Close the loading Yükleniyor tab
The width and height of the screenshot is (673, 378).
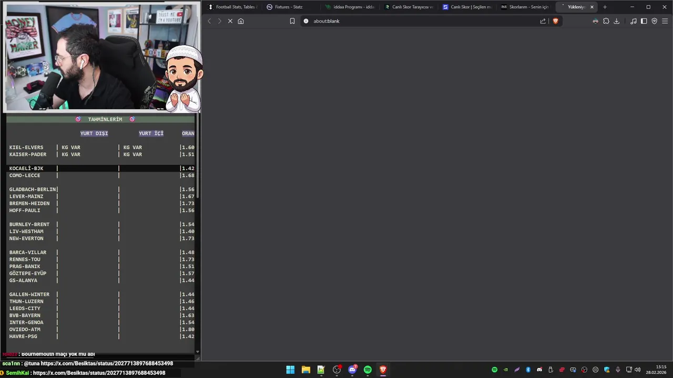(x=592, y=7)
